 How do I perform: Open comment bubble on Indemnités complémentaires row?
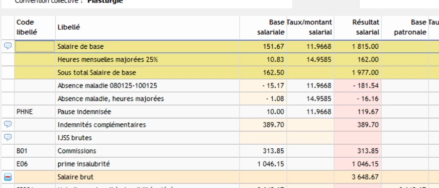pyautogui.click(x=8, y=124)
